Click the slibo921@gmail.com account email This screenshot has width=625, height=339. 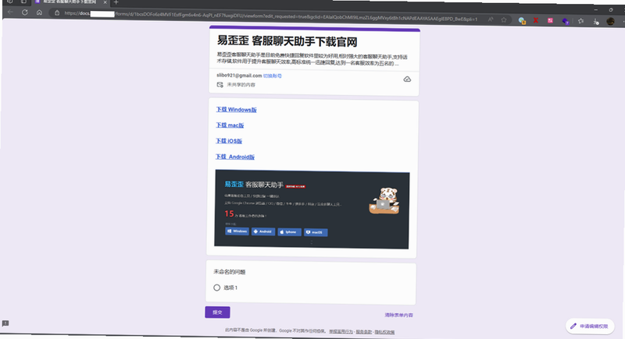coord(239,75)
